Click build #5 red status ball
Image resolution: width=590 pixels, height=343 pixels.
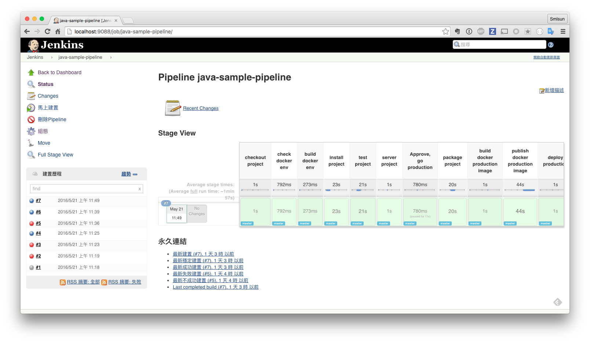32,224
